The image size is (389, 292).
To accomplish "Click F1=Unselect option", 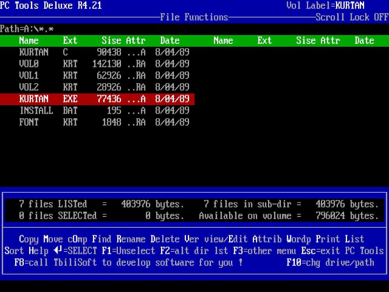I will [x=128, y=251].
